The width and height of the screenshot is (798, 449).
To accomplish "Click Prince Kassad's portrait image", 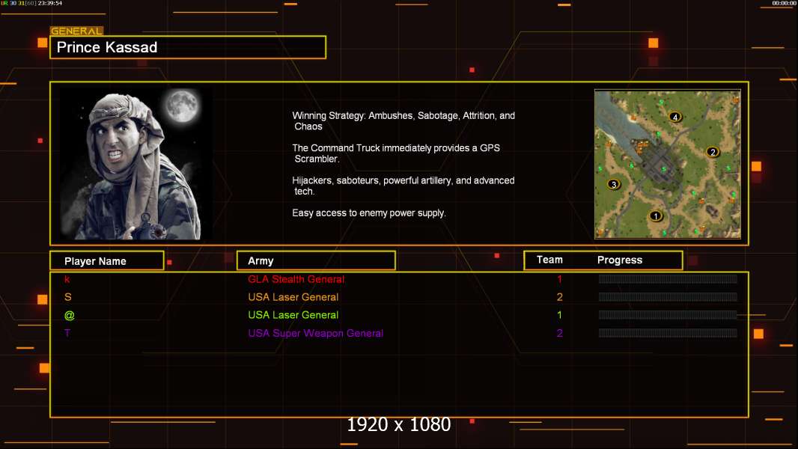I will (136, 164).
